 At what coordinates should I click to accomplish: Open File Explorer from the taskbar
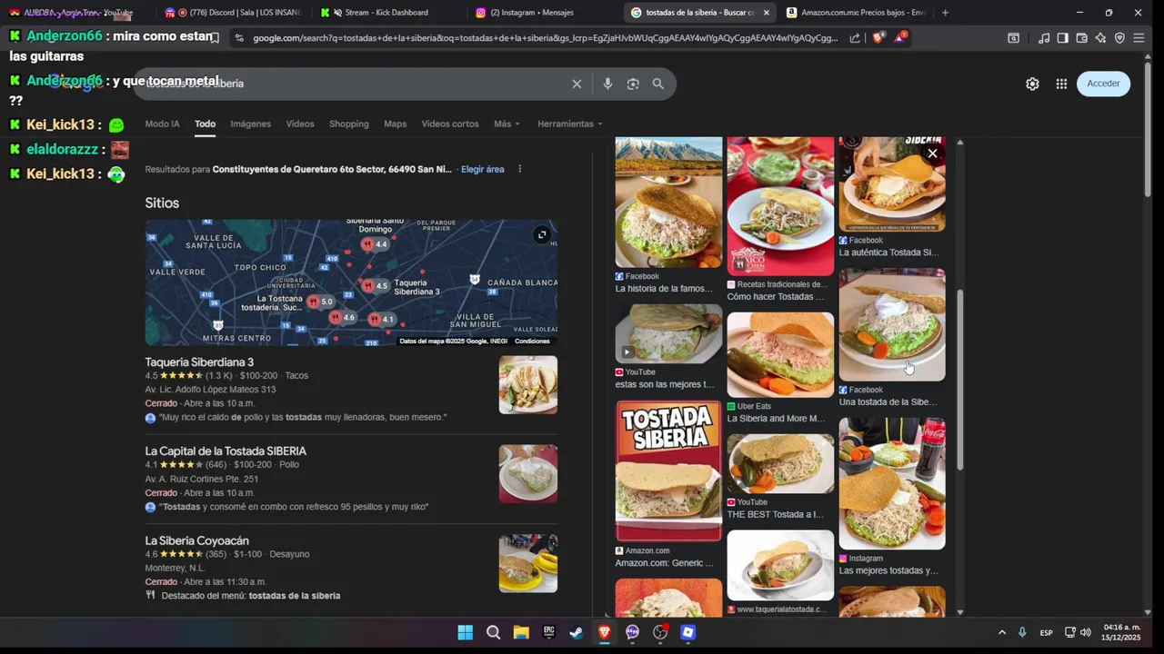[521, 632]
